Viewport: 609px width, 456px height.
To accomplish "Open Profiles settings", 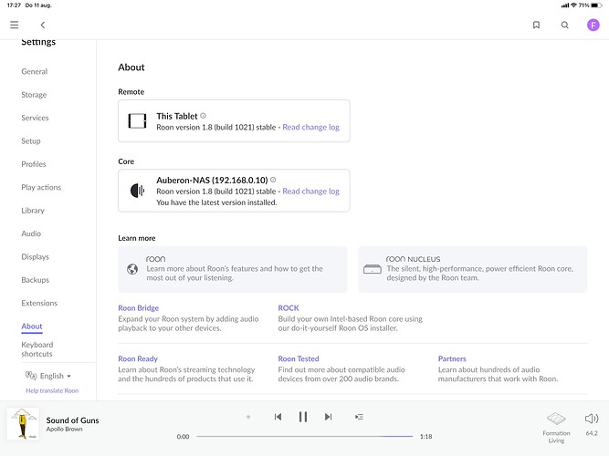I will pos(34,164).
